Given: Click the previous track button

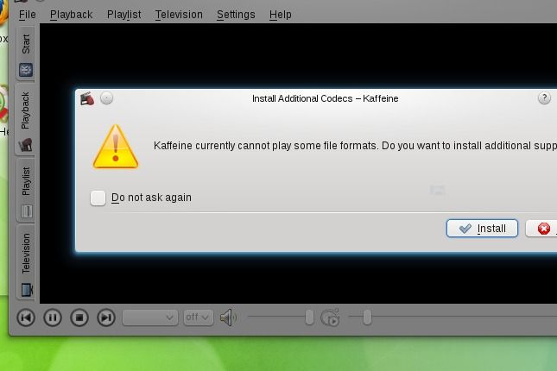Looking at the screenshot, I should (x=26, y=318).
